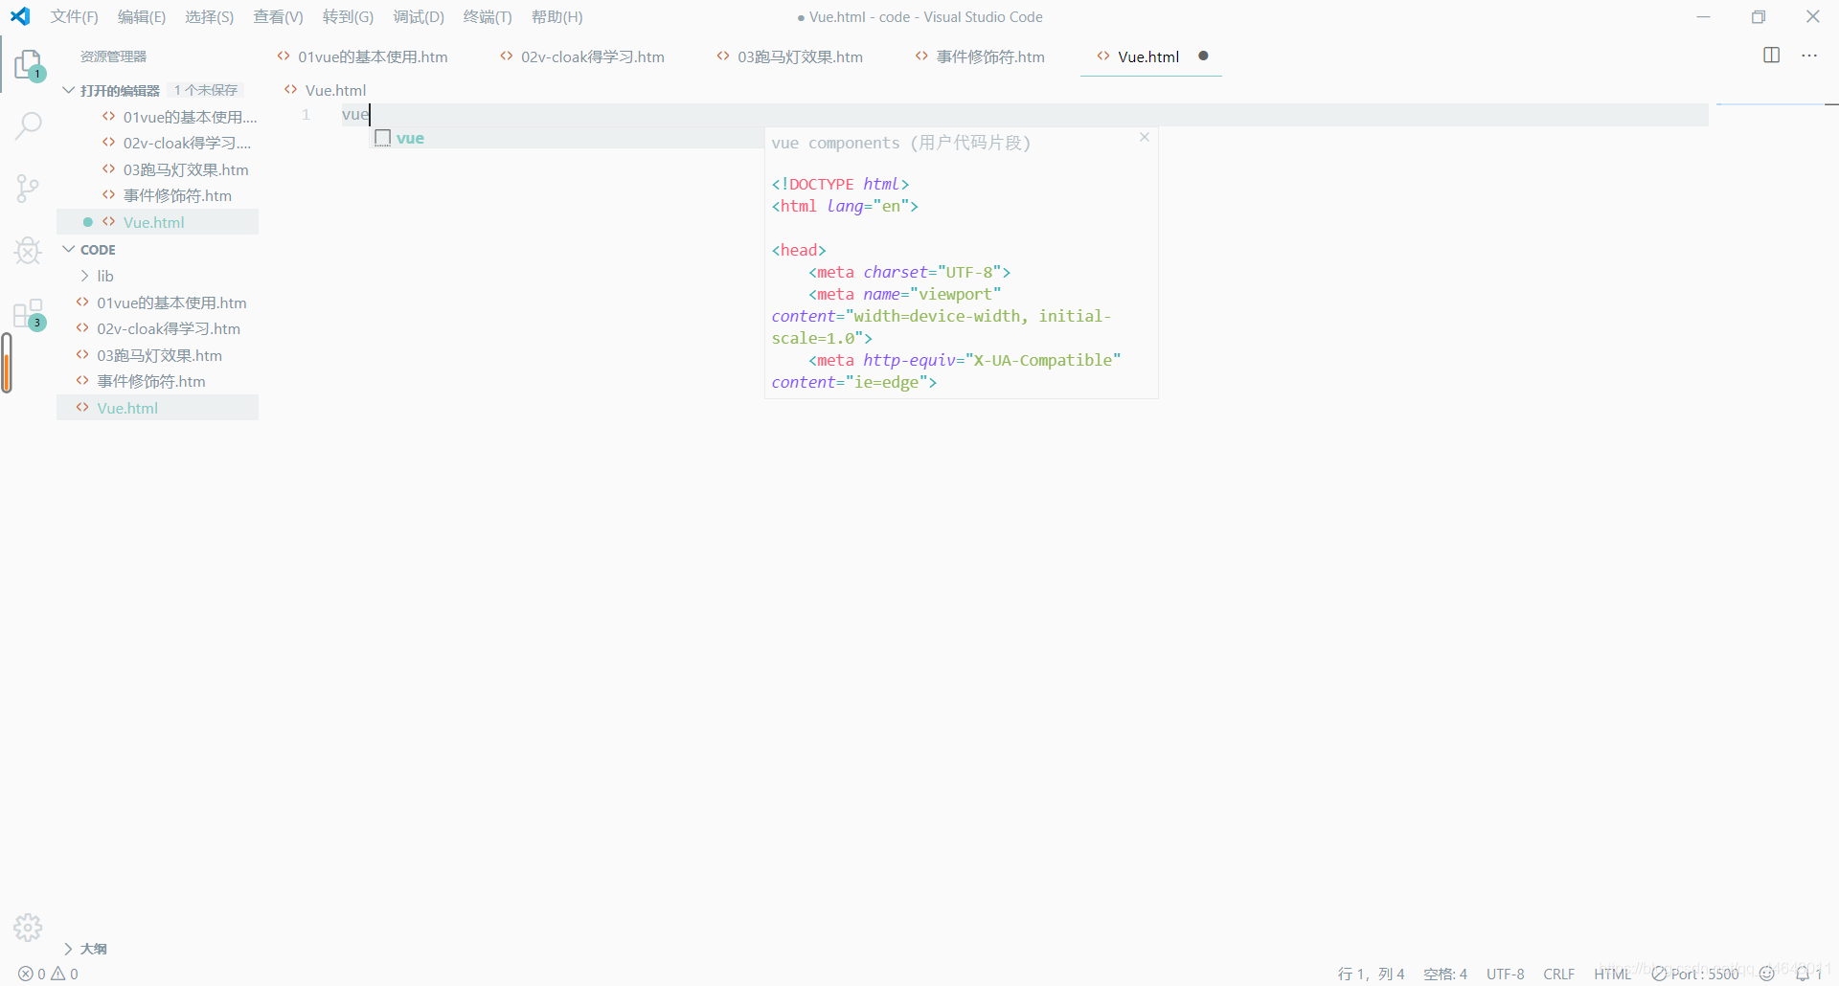Screen dimensions: 1839x986
Task: Switch to the 02v-cloak得学习.htm tab
Action: coord(592,56)
